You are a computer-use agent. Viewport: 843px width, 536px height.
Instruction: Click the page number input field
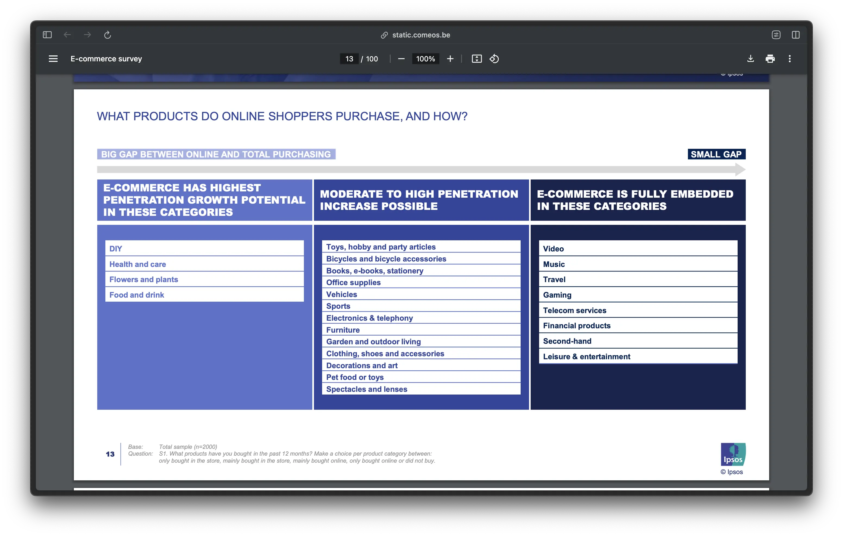[x=349, y=59]
